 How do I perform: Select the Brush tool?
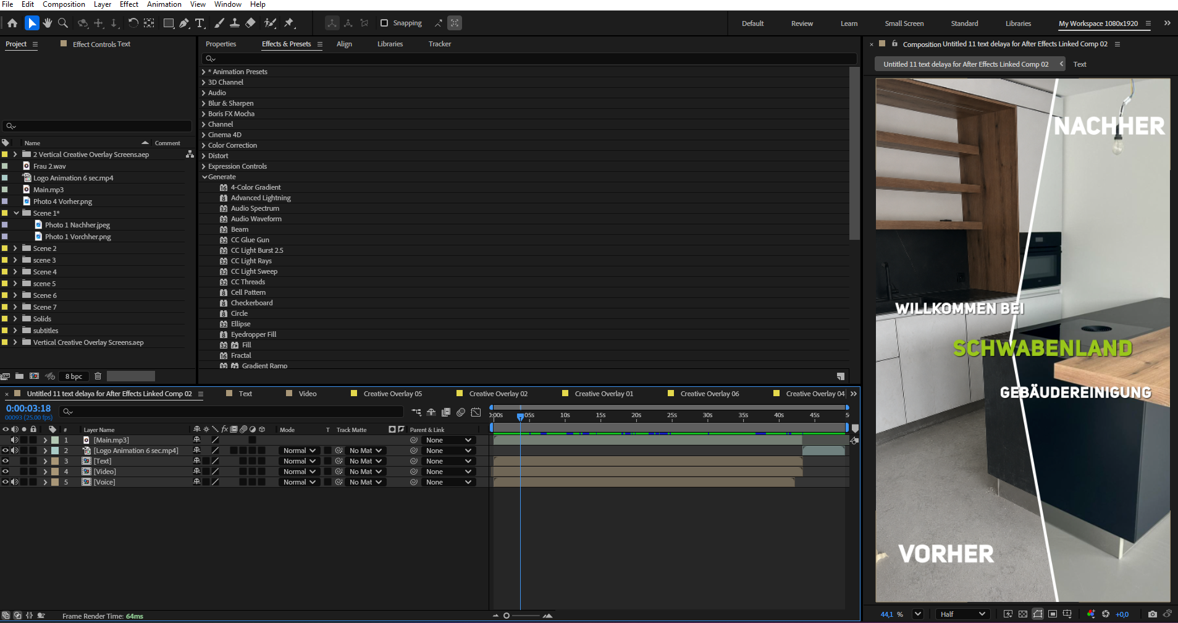tap(219, 23)
